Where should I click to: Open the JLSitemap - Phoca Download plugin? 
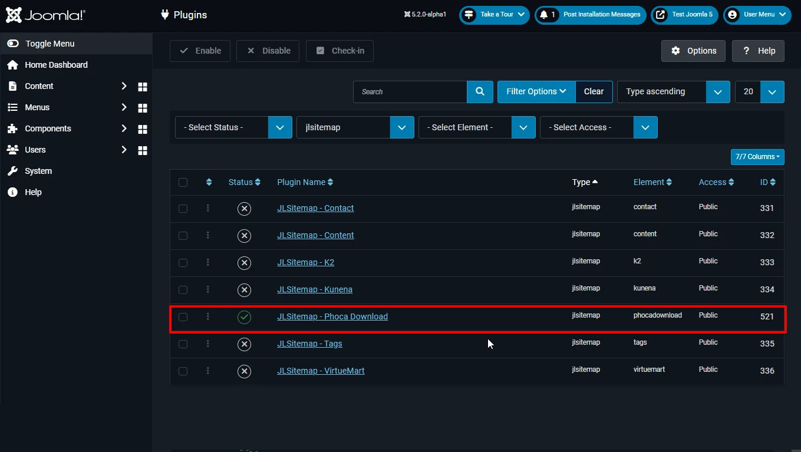click(x=332, y=316)
